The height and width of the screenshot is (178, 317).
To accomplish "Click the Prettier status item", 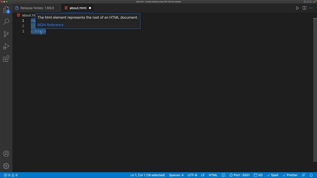I will 290,175.
